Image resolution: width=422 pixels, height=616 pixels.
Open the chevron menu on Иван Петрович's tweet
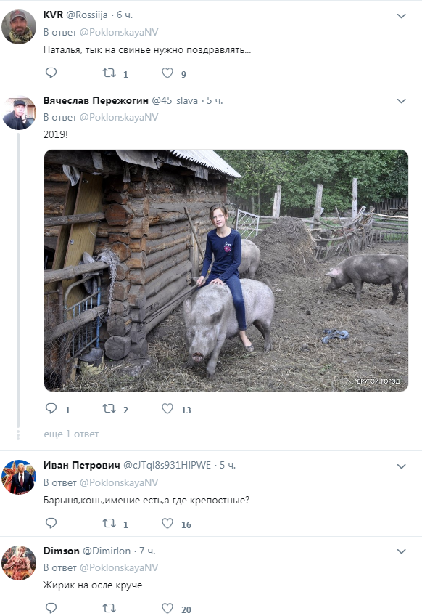pyautogui.click(x=401, y=466)
